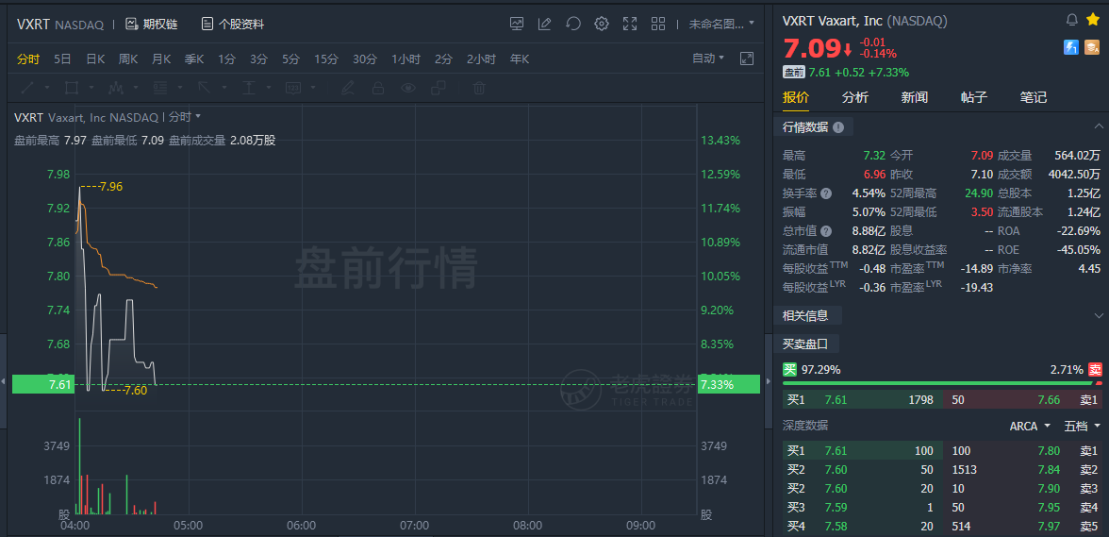
Task: Select the trend line drawing tool
Action: (27, 89)
